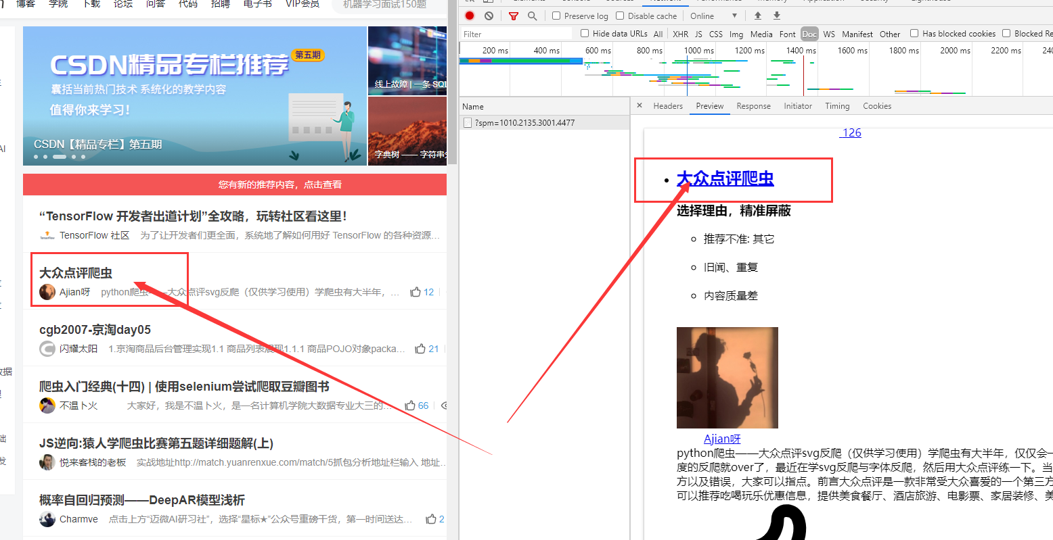
Task: Stop recording network log (red record icon)
Action: tap(469, 16)
